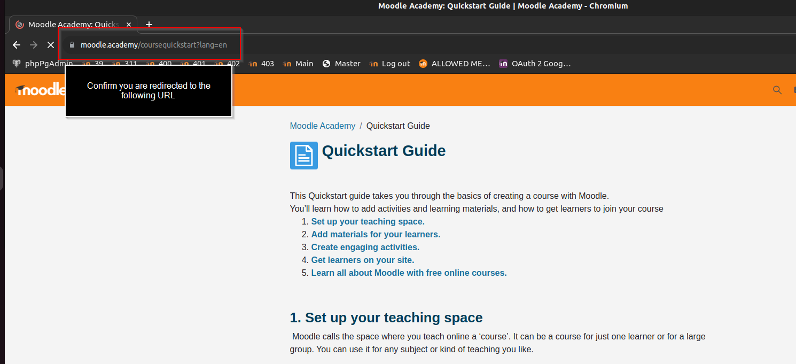Open 'Get learners on your site.' link
The image size is (796, 364).
363,260
